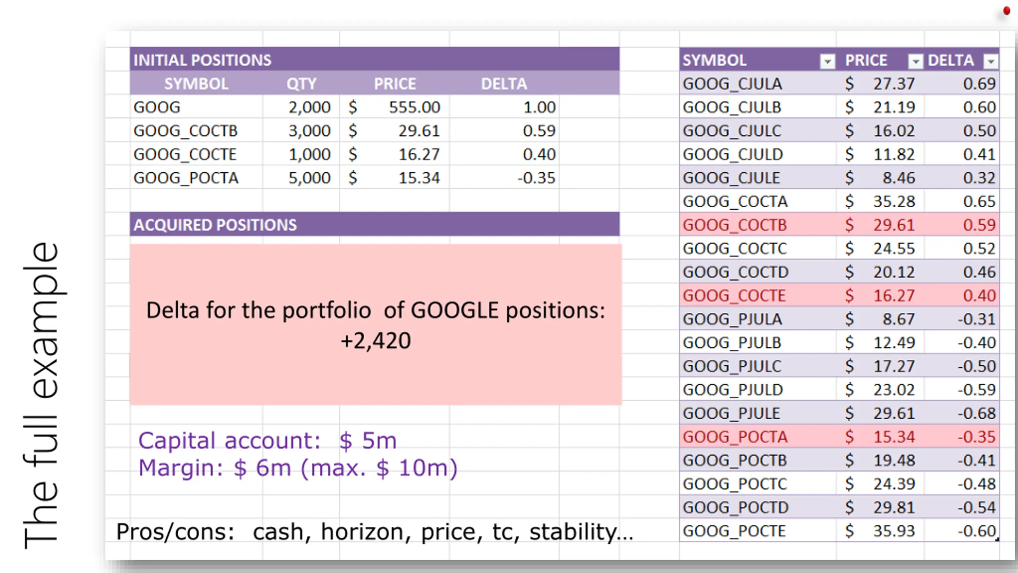
Task: Select the GOOG_COCTB highlighted row symbol
Action: [x=735, y=225]
